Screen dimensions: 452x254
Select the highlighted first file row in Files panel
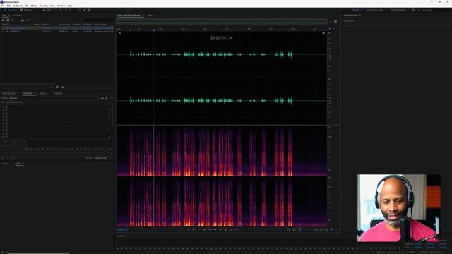(57, 28)
